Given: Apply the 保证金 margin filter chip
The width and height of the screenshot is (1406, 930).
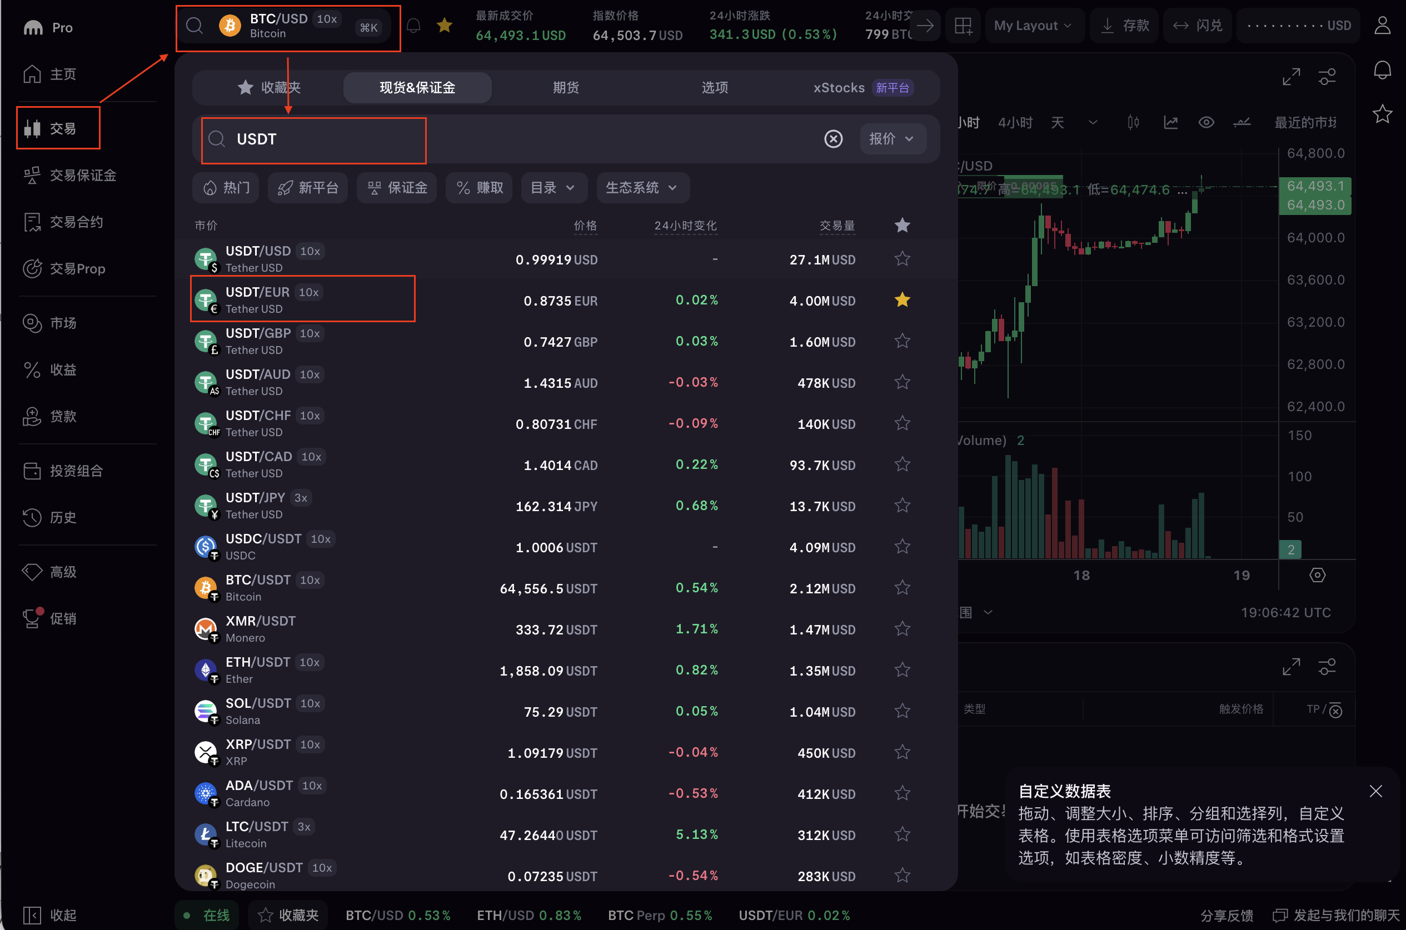Looking at the screenshot, I should pyautogui.click(x=397, y=188).
